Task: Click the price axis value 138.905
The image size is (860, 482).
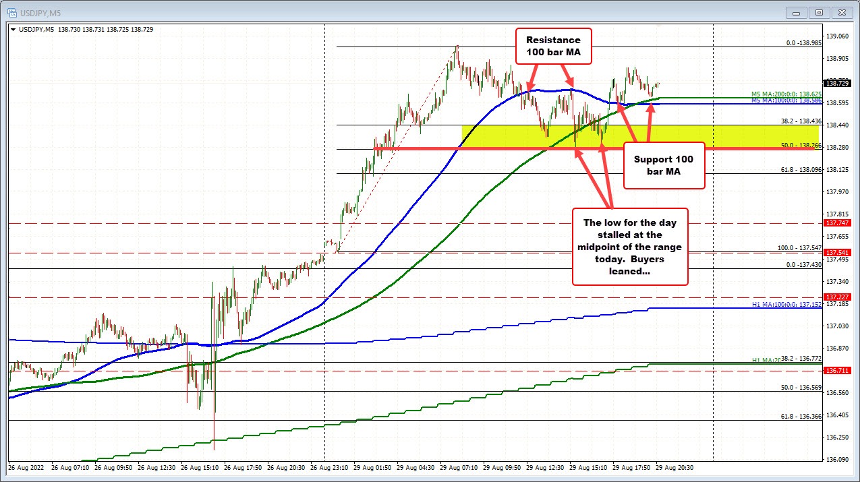Action: 837,58
